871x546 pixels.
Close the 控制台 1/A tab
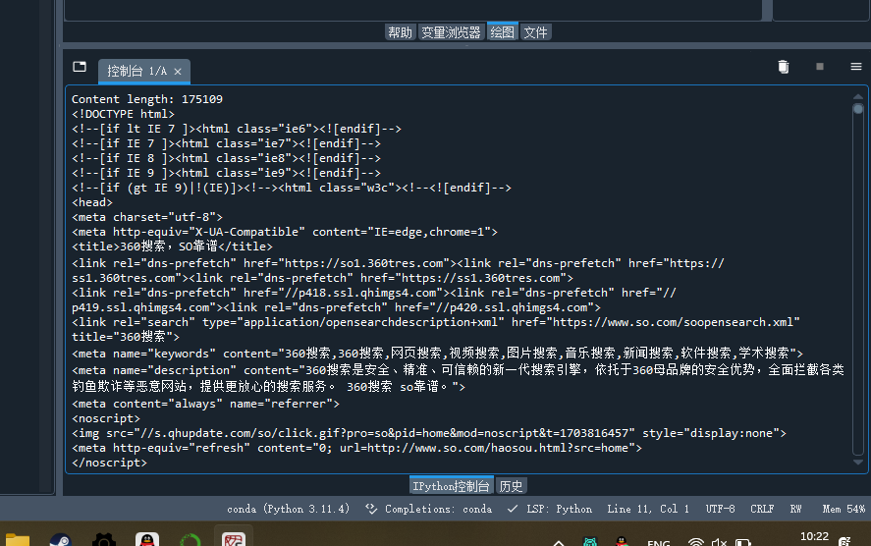(x=178, y=71)
